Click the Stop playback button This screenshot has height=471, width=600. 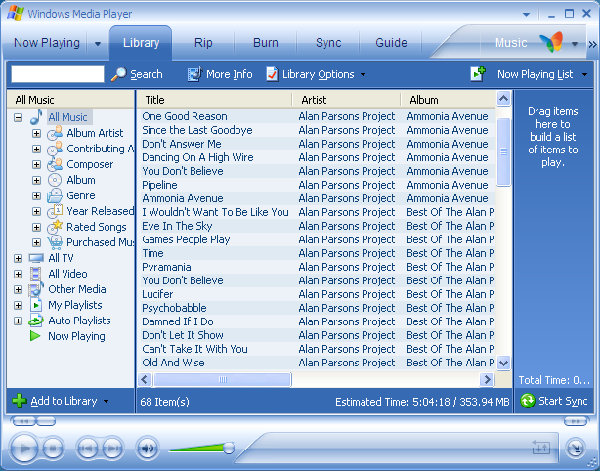pos(53,449)
